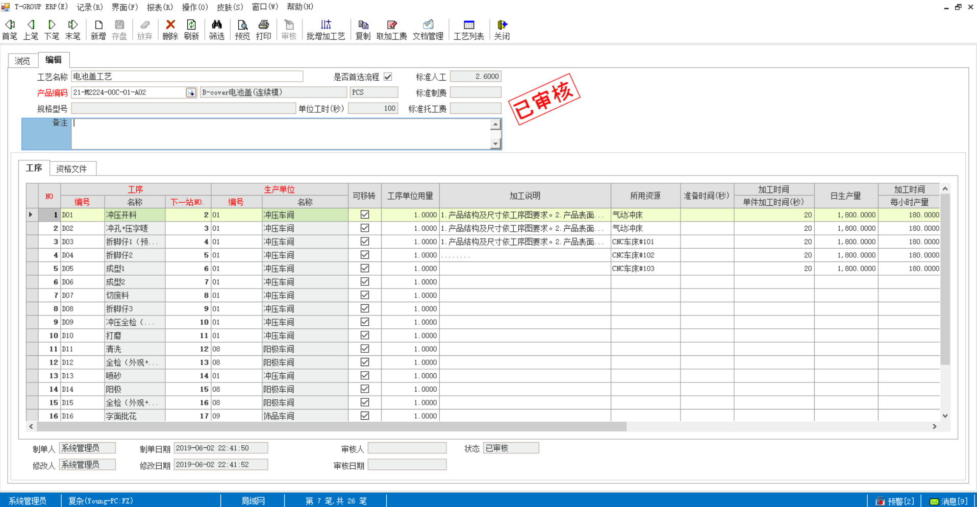The height and width of the screenshot is (507, 977).
Task: Click into the 备注 text area
Action: (x=281, y=134)
